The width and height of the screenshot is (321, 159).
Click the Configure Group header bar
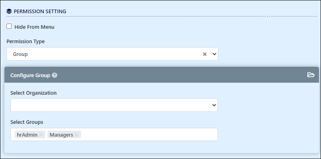(x=162, y=75)
